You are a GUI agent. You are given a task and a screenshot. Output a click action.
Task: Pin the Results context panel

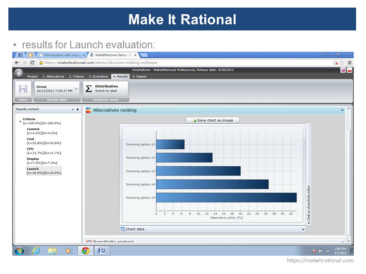78,109
